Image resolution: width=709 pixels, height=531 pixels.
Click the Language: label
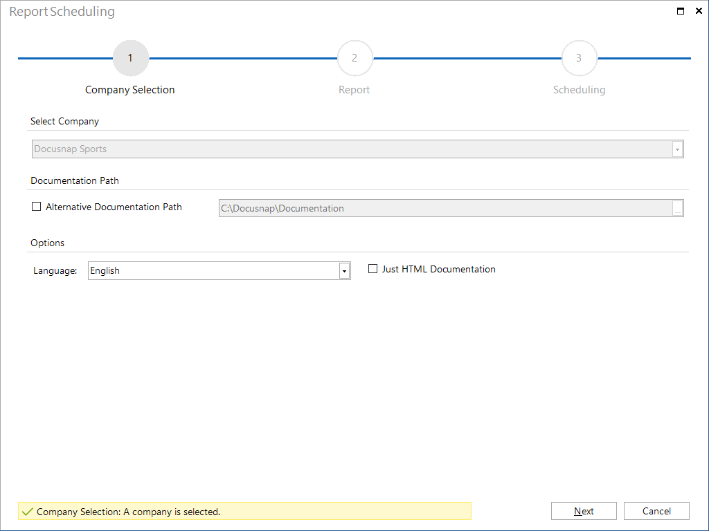pos(55,271)
